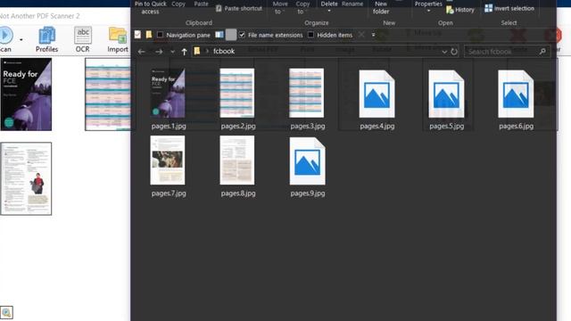The image size is (571, 321).
Task: Click the Paste shortcut button
Action: click(x=239, y=8)
